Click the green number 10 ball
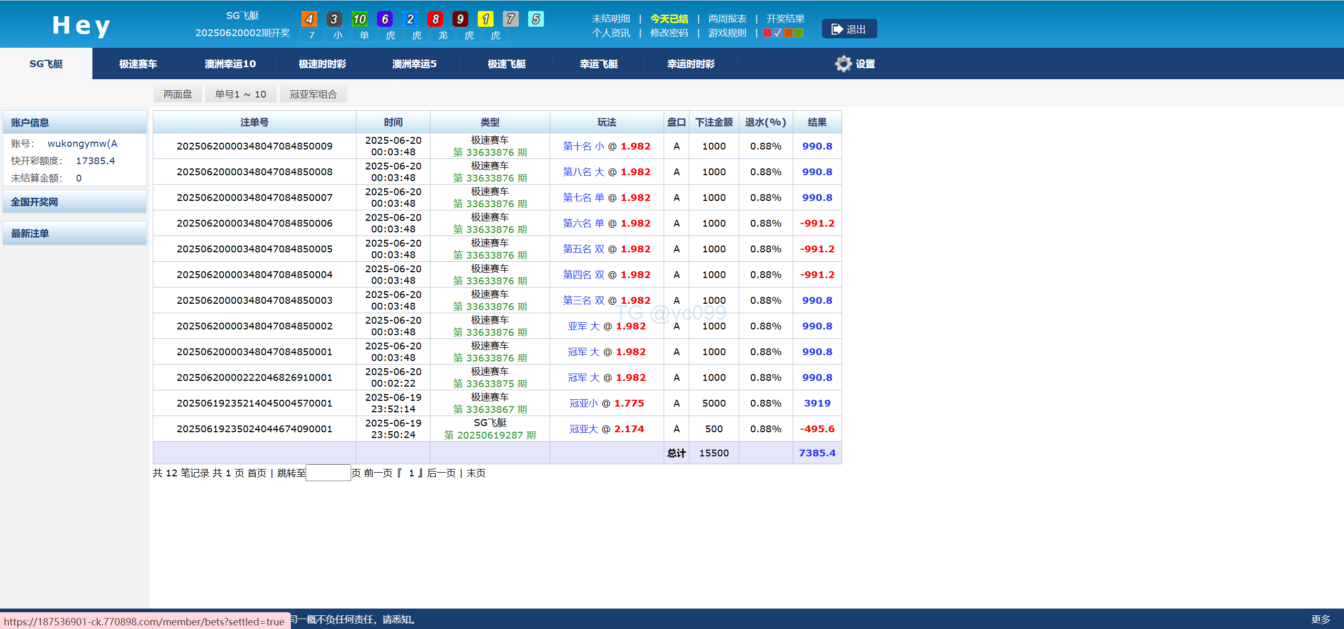Screen dimensions: 1344x629 (x=359, y=19)
